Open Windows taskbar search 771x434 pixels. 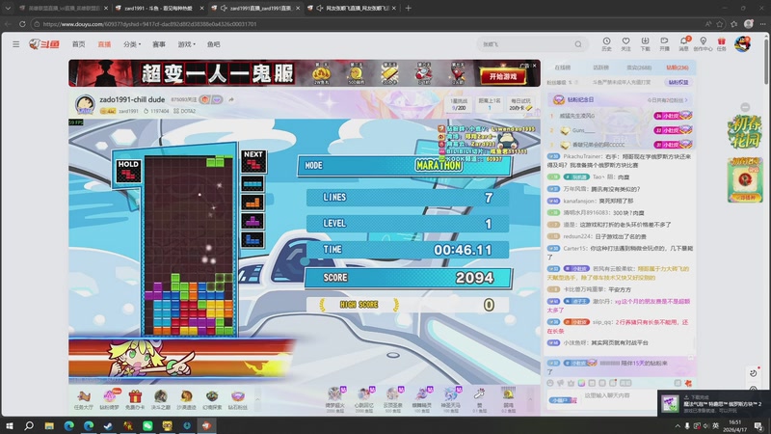point(29,425)
